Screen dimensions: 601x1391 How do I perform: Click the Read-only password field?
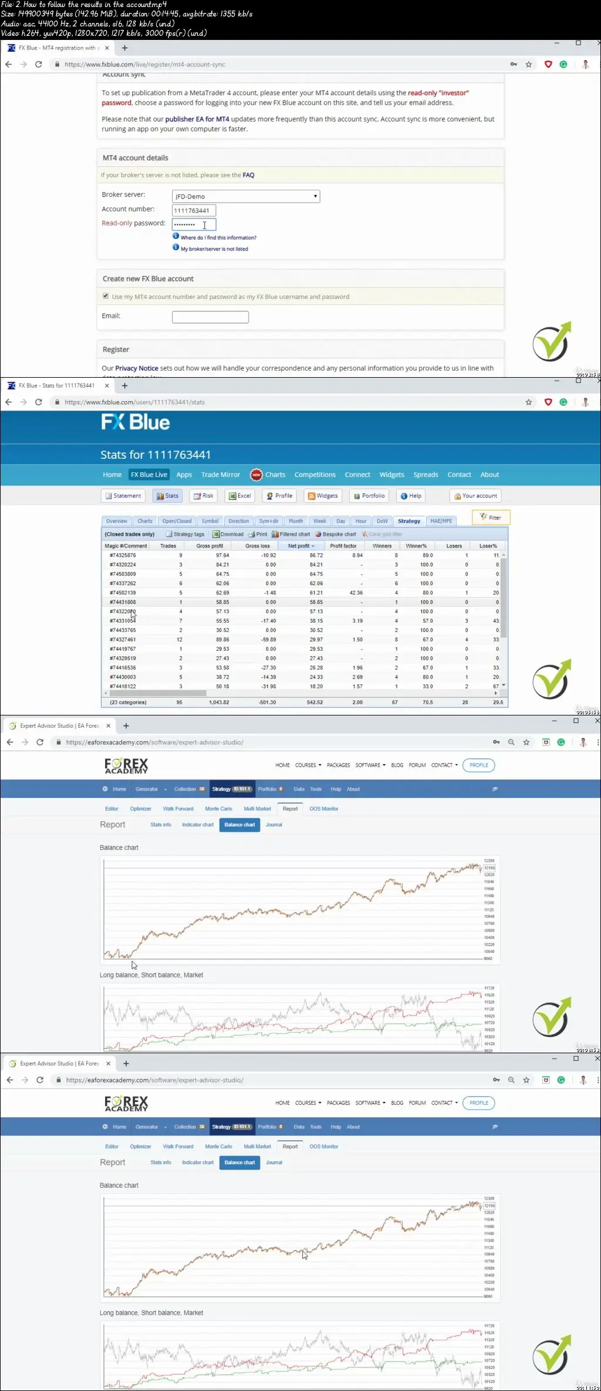(x=194, y=224)
